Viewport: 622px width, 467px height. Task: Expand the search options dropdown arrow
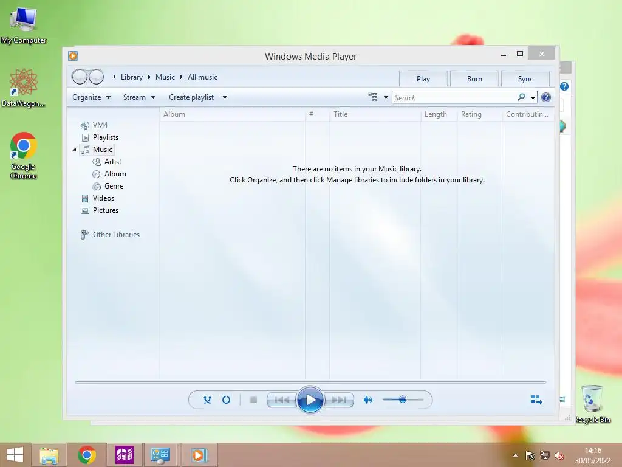click(533, 97)
